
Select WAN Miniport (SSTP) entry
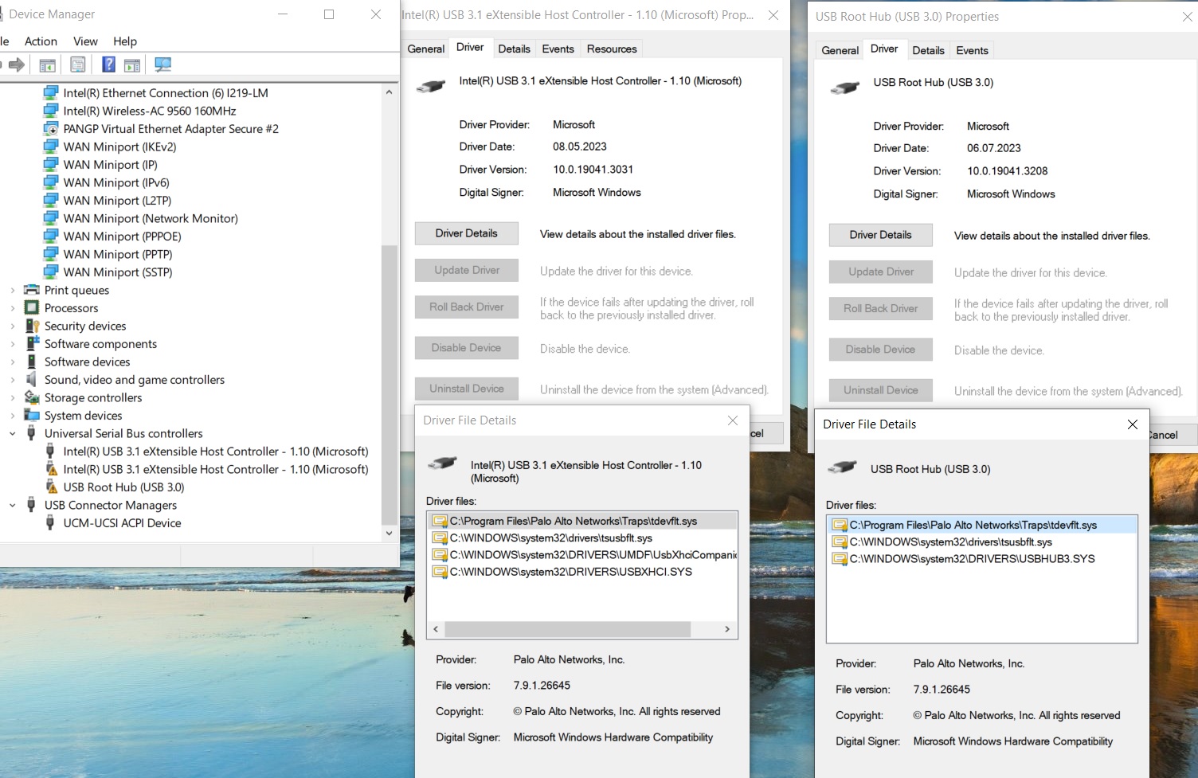coord(118,272)
